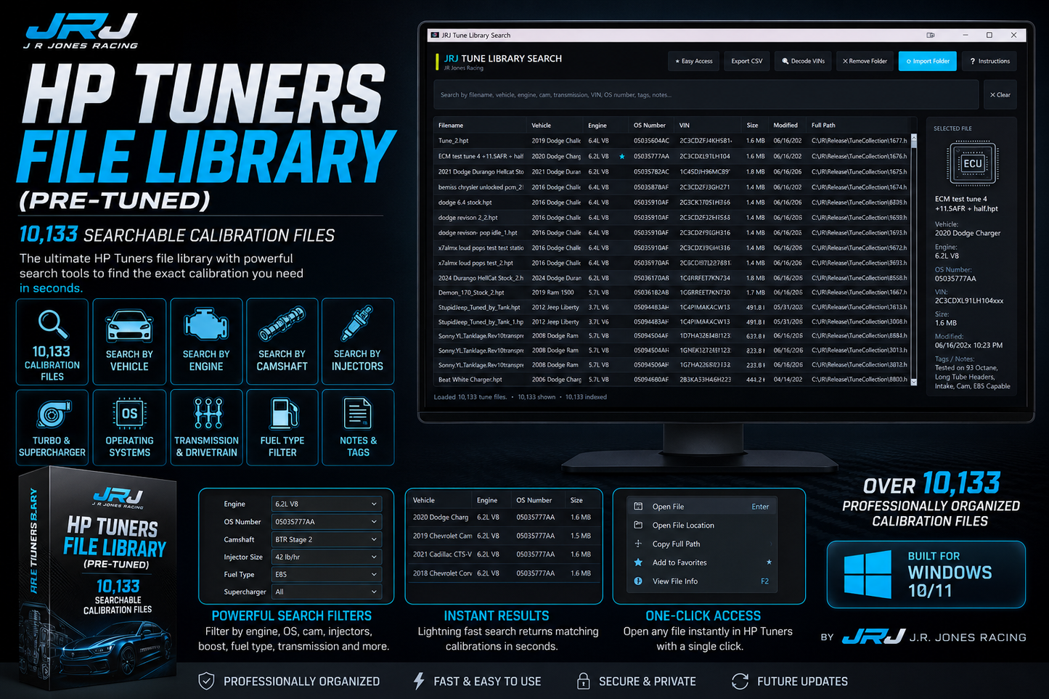Expand the Fuel Type E85 dropdown
This screenshot has width=1049, height=699.
(x=326, y=574)
